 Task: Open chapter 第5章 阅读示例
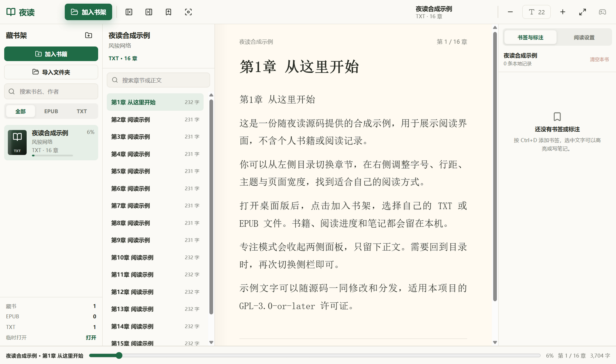point(155,171)
